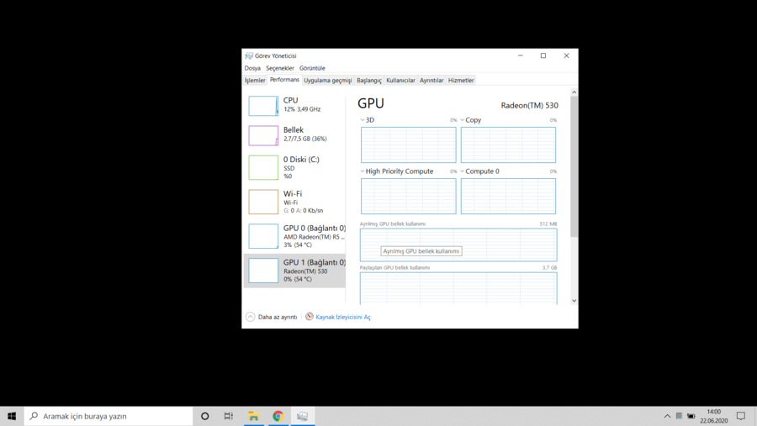Open the Windows Start menu
Image resolution: width=757 pixels, height=426 pixels.
point(12,416)
